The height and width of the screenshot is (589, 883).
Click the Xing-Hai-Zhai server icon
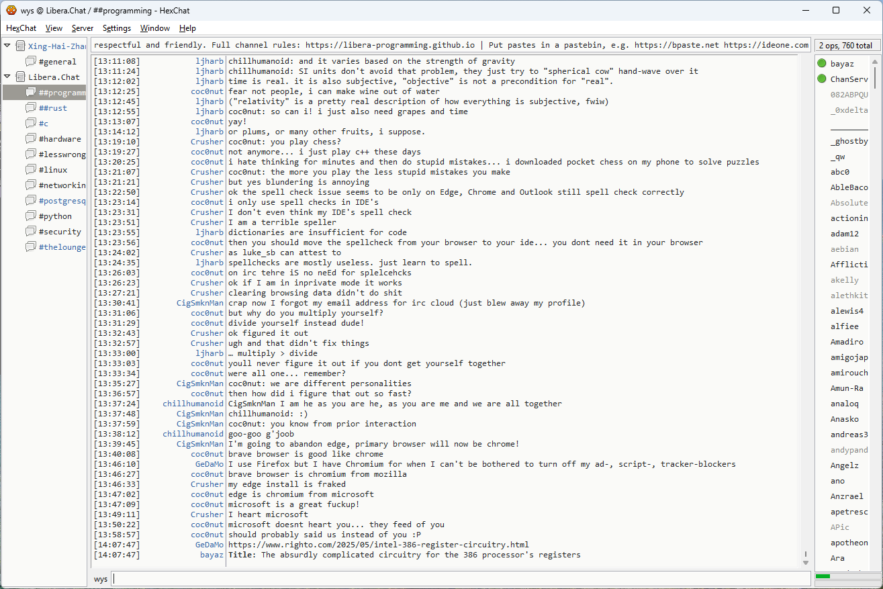pyautogui.click(x=21, y=46)
